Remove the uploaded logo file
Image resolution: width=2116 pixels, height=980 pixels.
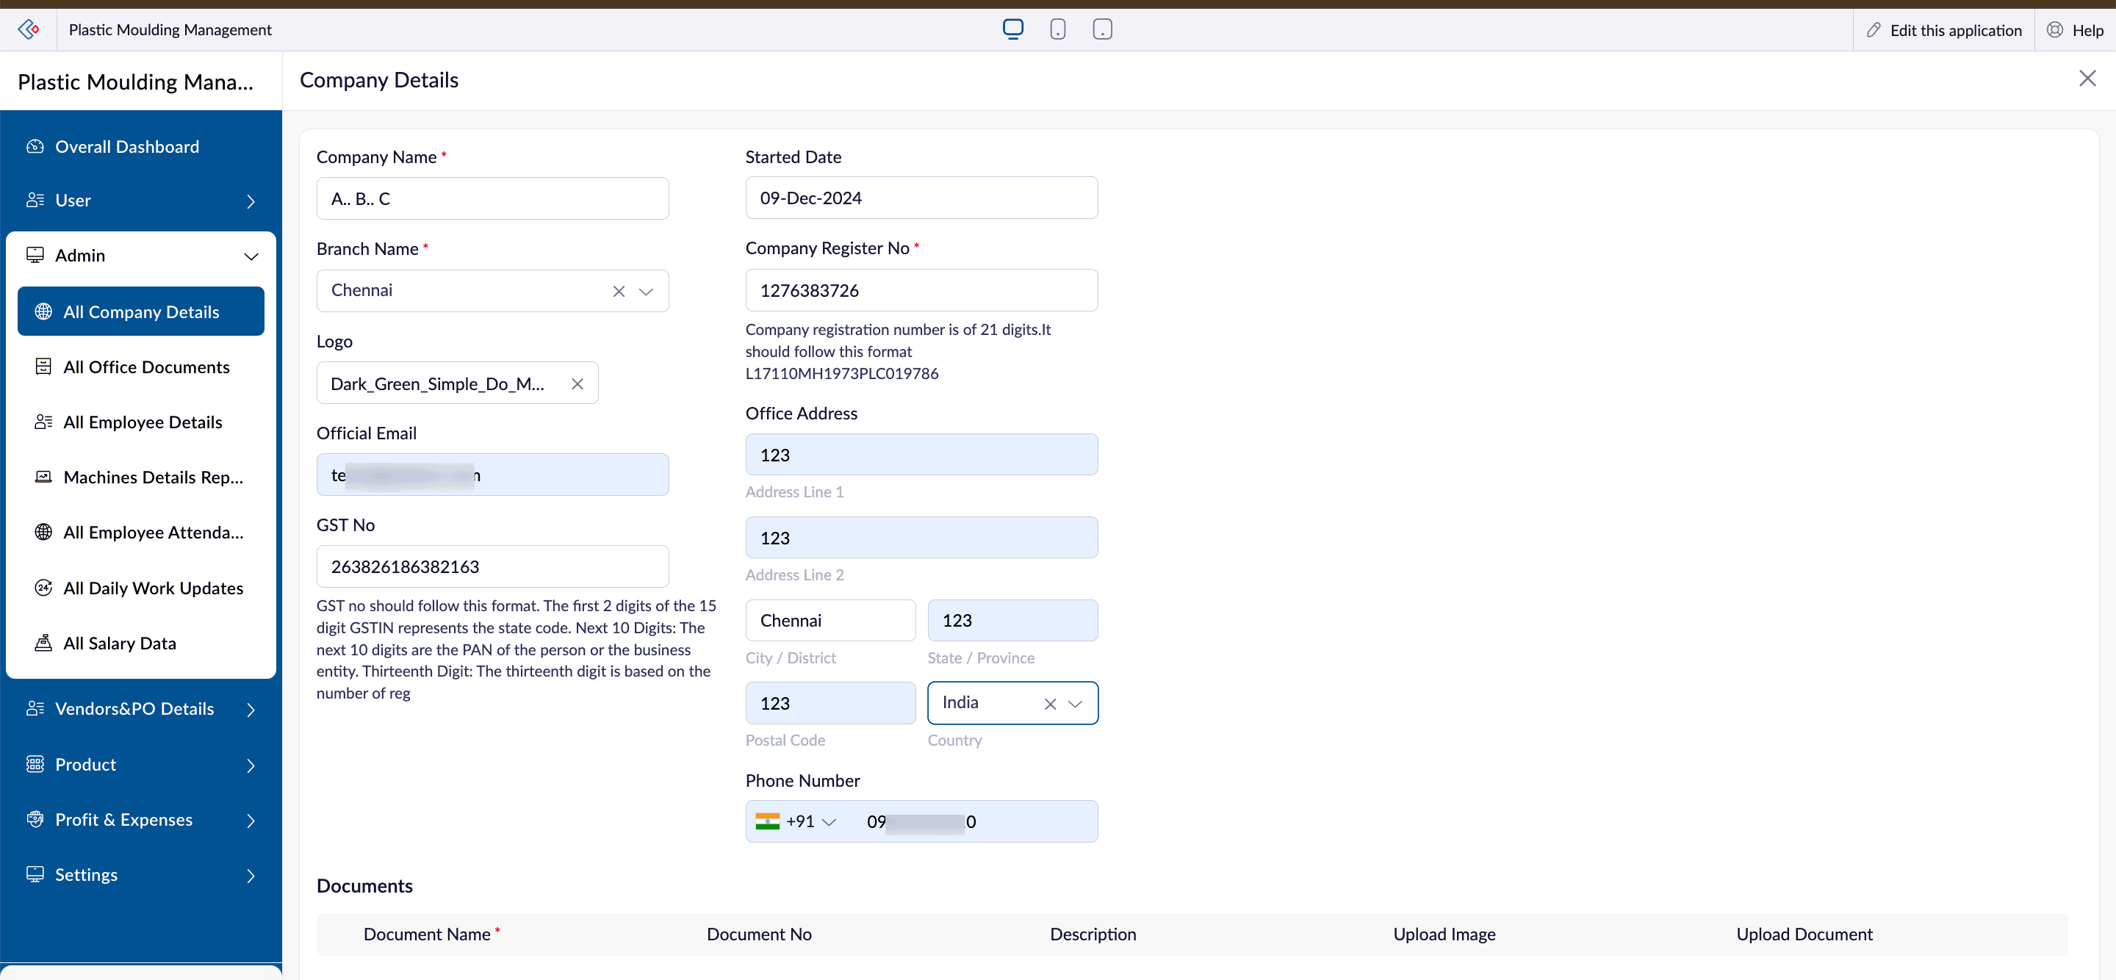pyautogui.click(x=577, y=383)
